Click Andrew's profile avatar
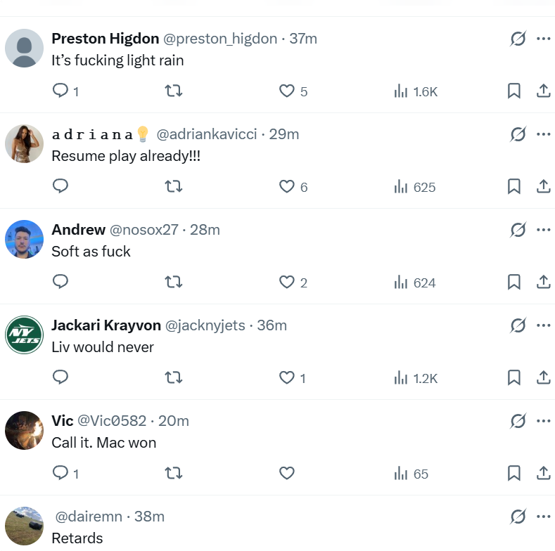The height and width of the screenshot is (551, 555). (x=25, y=239)
